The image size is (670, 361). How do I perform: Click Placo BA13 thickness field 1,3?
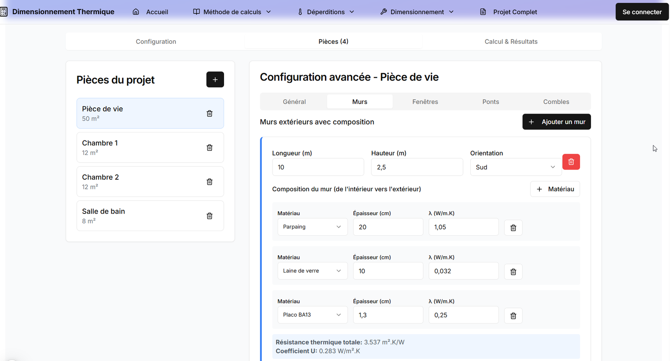coord(388,315)
